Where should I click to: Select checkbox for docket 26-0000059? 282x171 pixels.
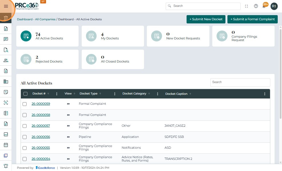point(25,104)
